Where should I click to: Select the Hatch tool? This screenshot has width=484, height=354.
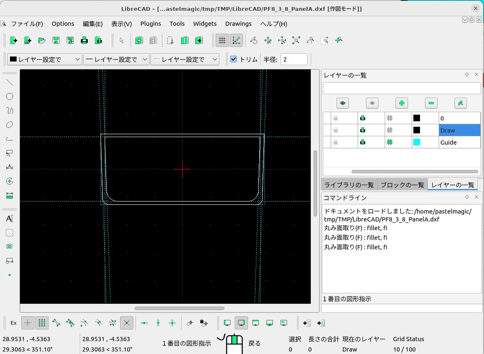coord(10,233)
